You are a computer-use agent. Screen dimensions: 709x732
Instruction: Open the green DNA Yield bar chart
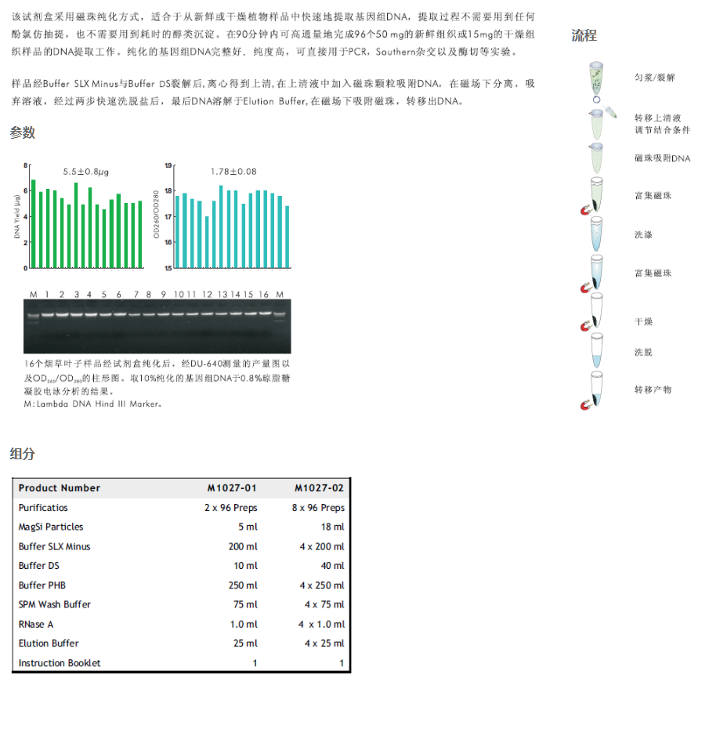tap(85, 216)
